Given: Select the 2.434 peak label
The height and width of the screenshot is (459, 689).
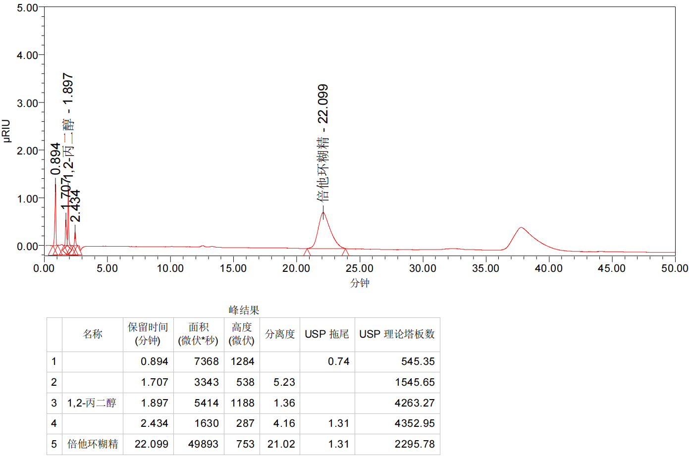Looking at the screenshot, I should click(x=75, y=206).
